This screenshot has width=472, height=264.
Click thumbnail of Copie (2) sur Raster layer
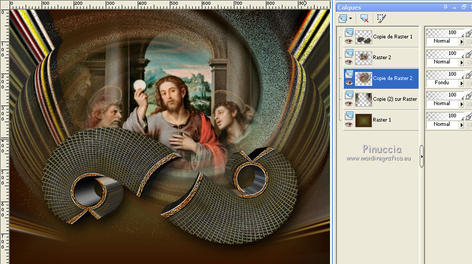363,100
